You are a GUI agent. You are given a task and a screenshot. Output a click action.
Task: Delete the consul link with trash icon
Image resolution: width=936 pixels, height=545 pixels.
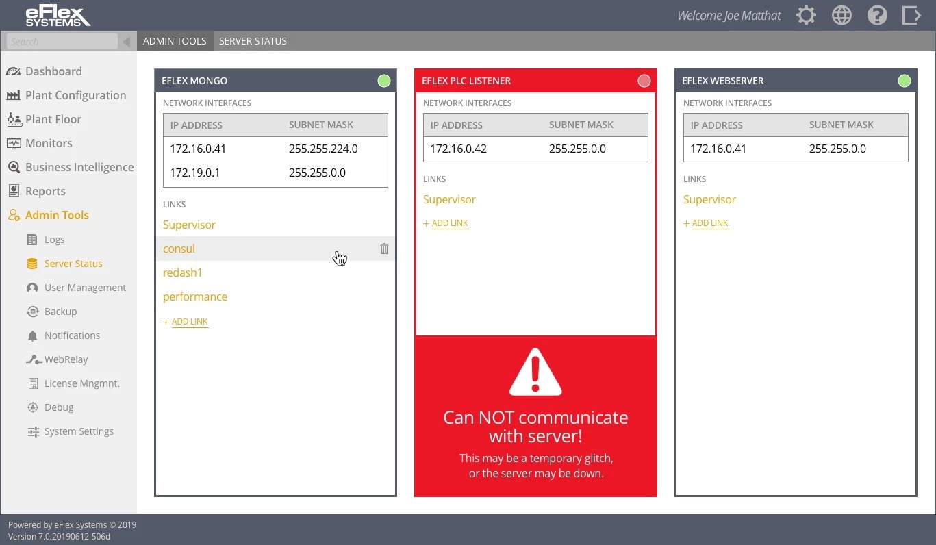pos(384,249)
